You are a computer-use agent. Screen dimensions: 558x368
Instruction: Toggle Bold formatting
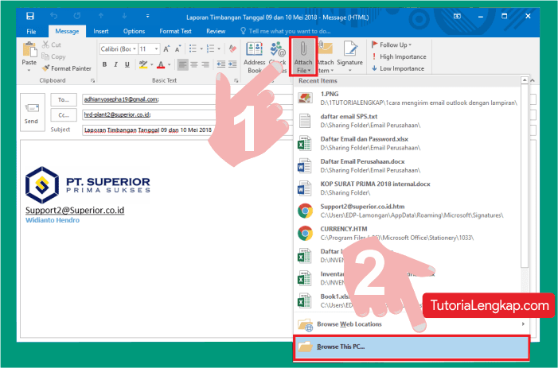pos(104,64)
